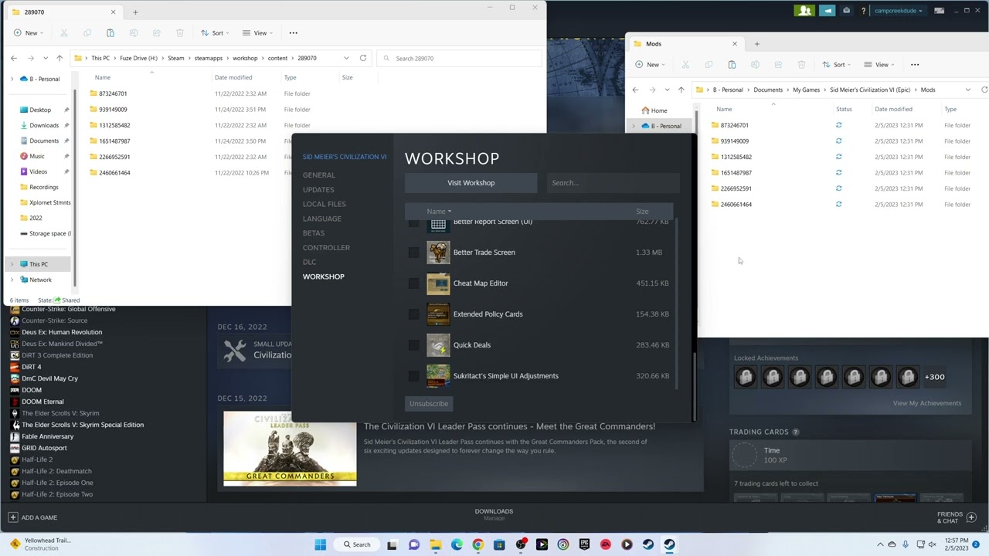Tick the Extended Policy Cards checkbox
This screenshot has height=556, width=989.
414,314
